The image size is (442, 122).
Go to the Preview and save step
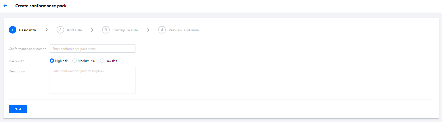point(184,30)
